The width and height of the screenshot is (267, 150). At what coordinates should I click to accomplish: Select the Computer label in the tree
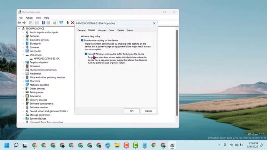pos(35,51)
